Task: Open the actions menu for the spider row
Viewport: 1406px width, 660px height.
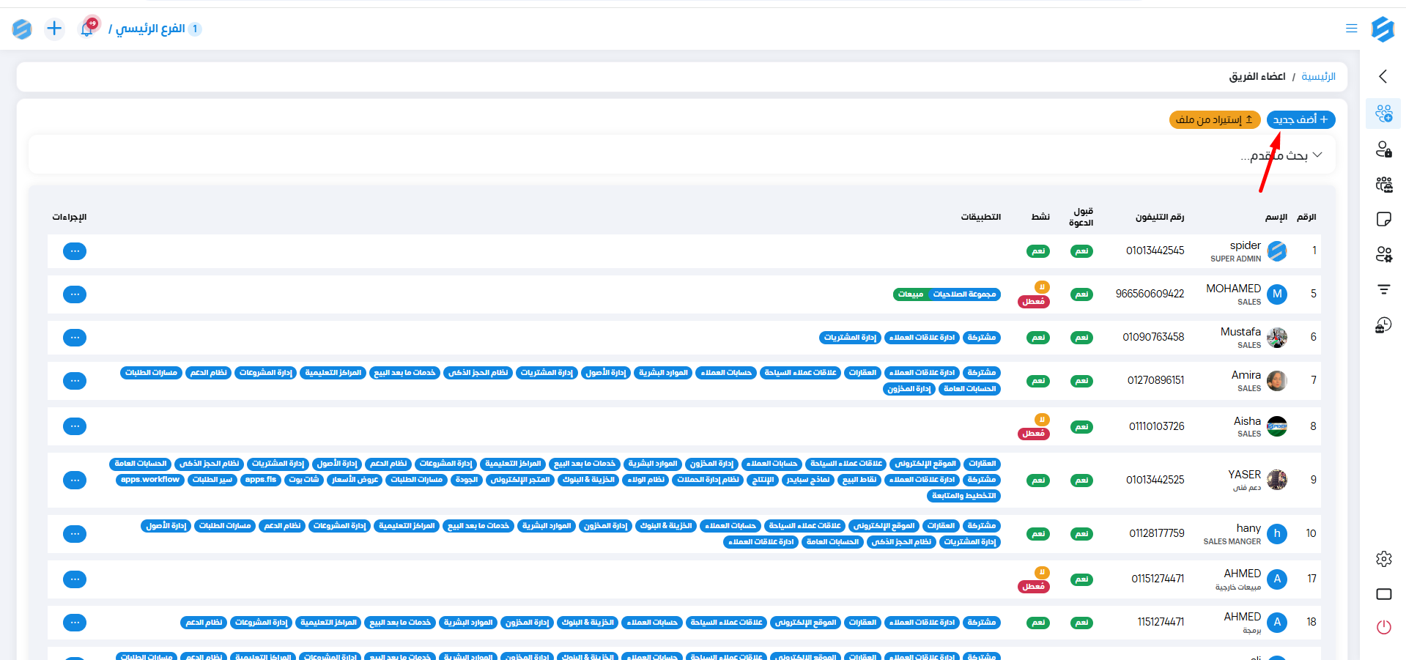Action: 75,251
